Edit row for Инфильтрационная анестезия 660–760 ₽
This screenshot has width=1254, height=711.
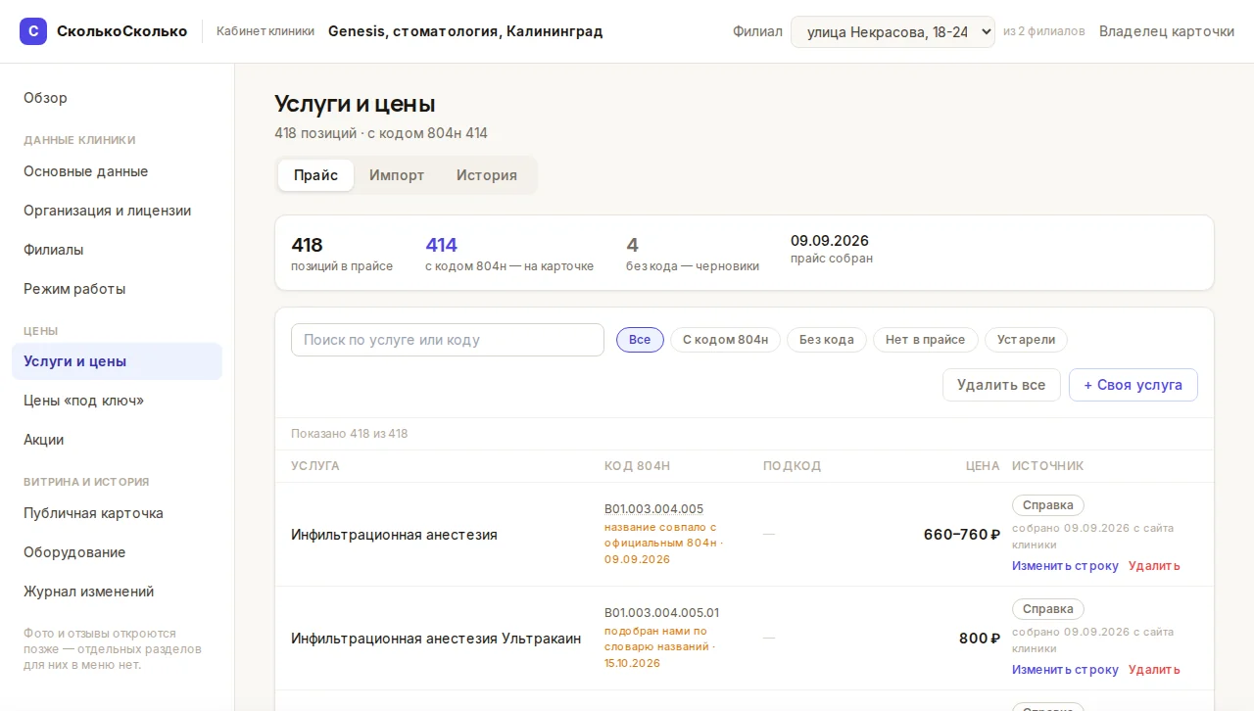pos(1065,566)
